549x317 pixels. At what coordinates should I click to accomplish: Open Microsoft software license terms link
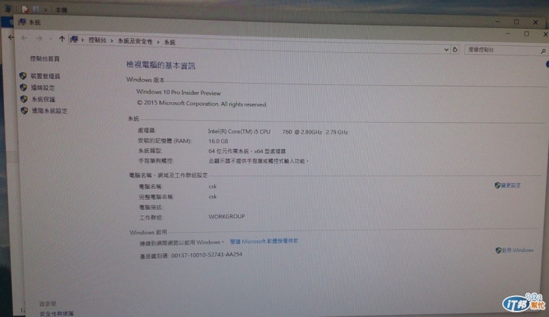pos(264,242)
